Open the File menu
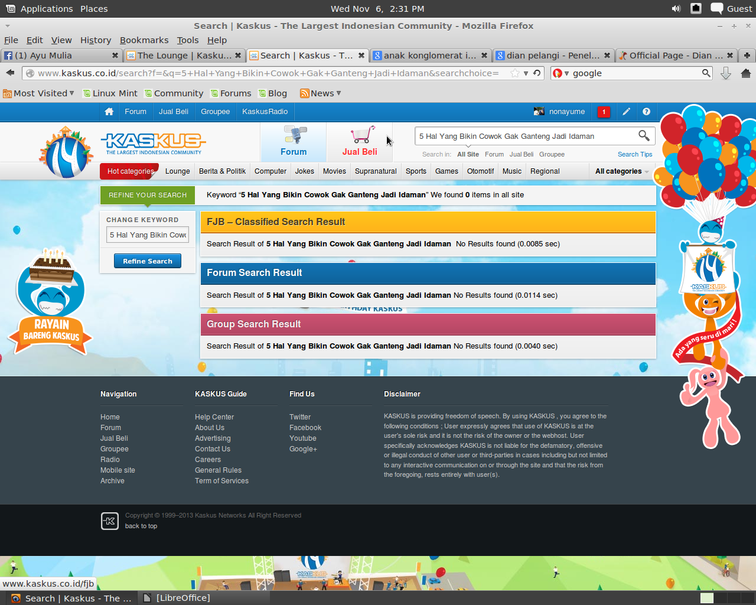Screen dimensions: 756x605 click(11, 40)
